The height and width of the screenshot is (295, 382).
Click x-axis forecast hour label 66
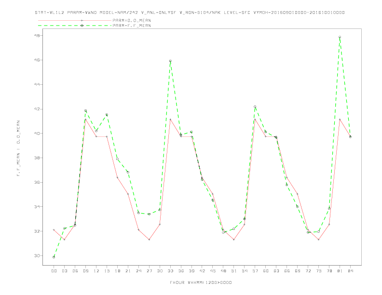click(x=287, y=271)
